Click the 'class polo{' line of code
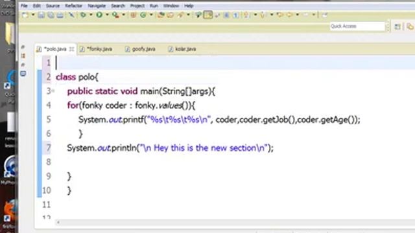Viewport: 415px width, 233px height. coord(77,77)
